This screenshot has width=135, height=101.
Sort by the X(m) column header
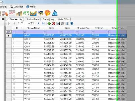tap(51, 28)
